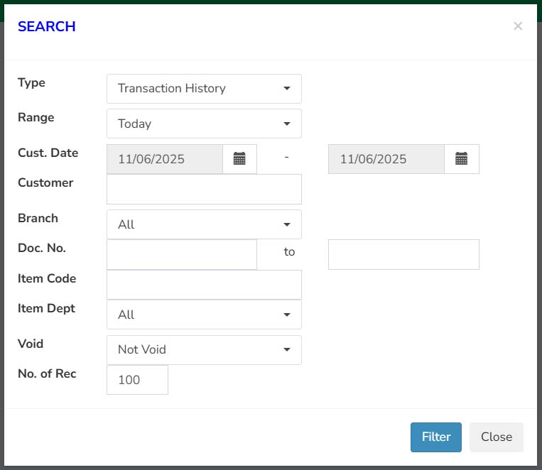Click the Cust. Date start field 11/06/2025
Screen dimensions: 542x470
pos(165,159)
